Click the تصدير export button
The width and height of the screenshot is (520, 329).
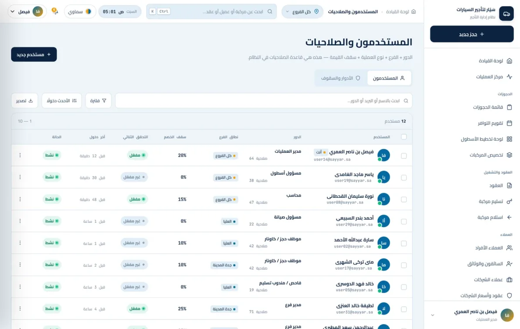tap(25, 100)
